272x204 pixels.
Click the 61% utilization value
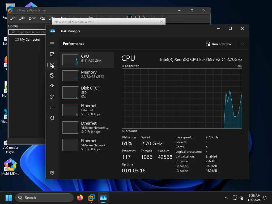[127, 143]
